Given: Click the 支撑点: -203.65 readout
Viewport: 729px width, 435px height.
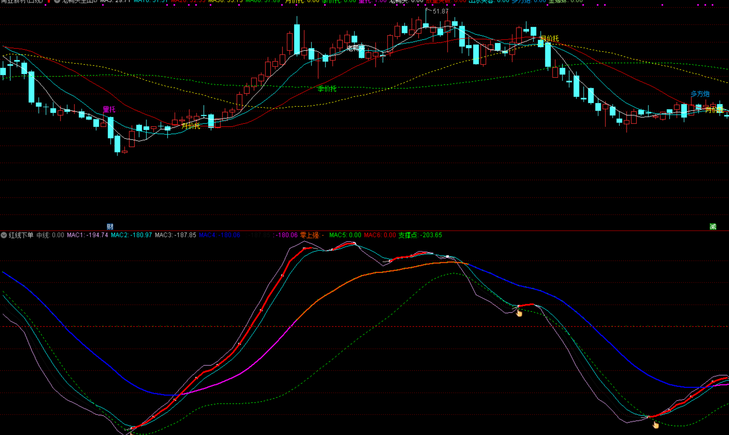Looking at the screenshot, I should 420,235.
